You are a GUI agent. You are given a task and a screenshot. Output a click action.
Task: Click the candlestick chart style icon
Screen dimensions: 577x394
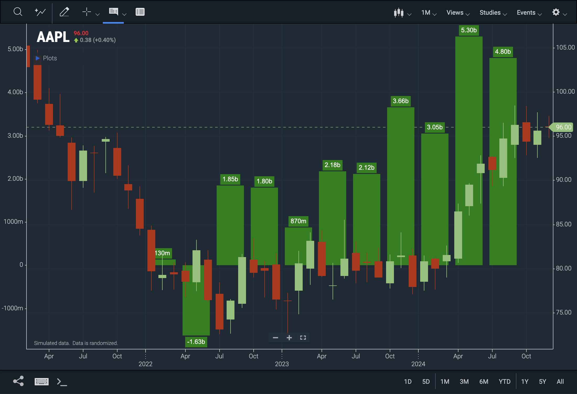pos(399,13)
